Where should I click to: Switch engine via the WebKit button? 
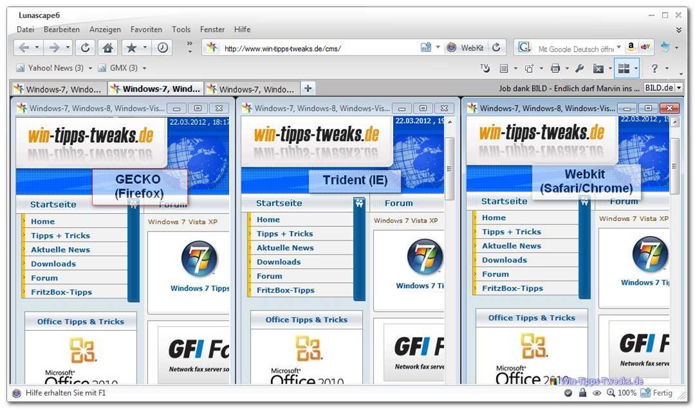[465, 48]
